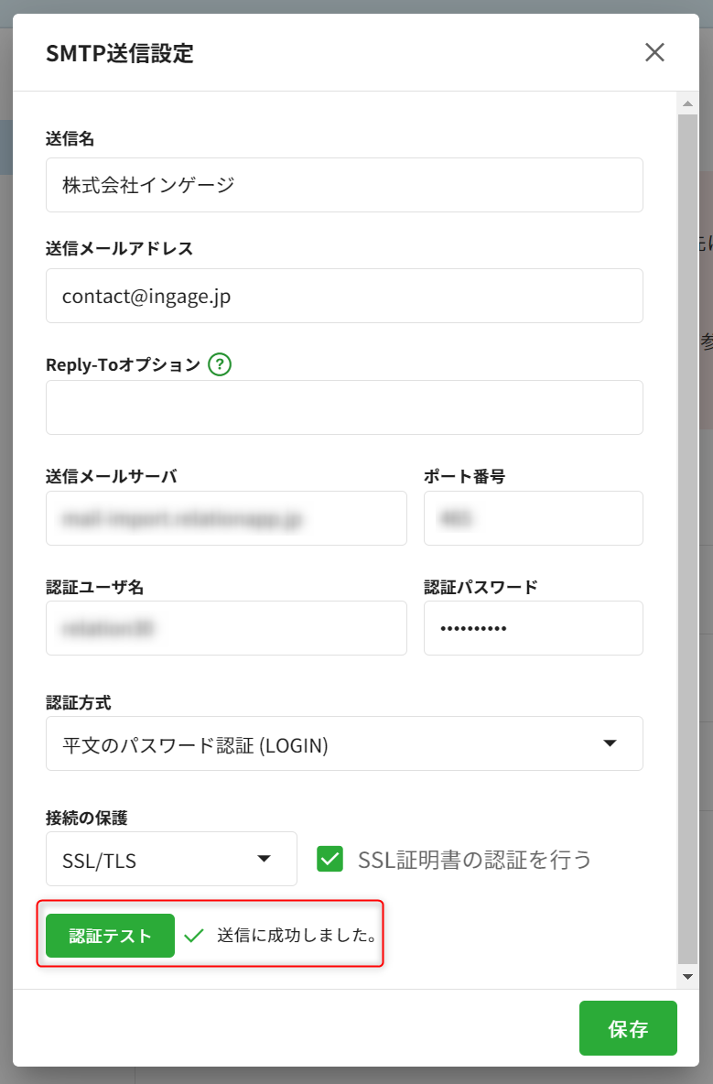Click the arrow of the 認証方式 combo box
713x1084 pixels.
pyautogui.click(x=610, y=743)
